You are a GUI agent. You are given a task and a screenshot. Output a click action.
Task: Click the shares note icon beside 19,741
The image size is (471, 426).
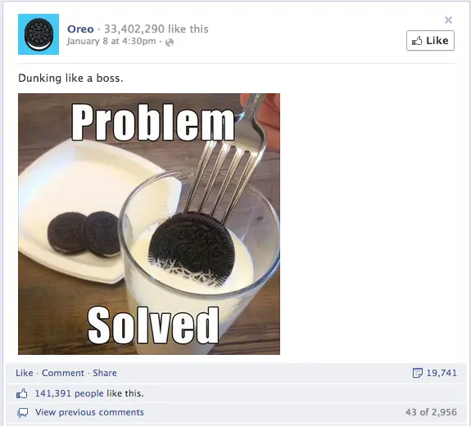tap(418, 373)
